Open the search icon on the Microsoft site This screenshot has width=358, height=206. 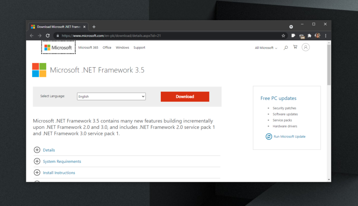tap(286, 47)
